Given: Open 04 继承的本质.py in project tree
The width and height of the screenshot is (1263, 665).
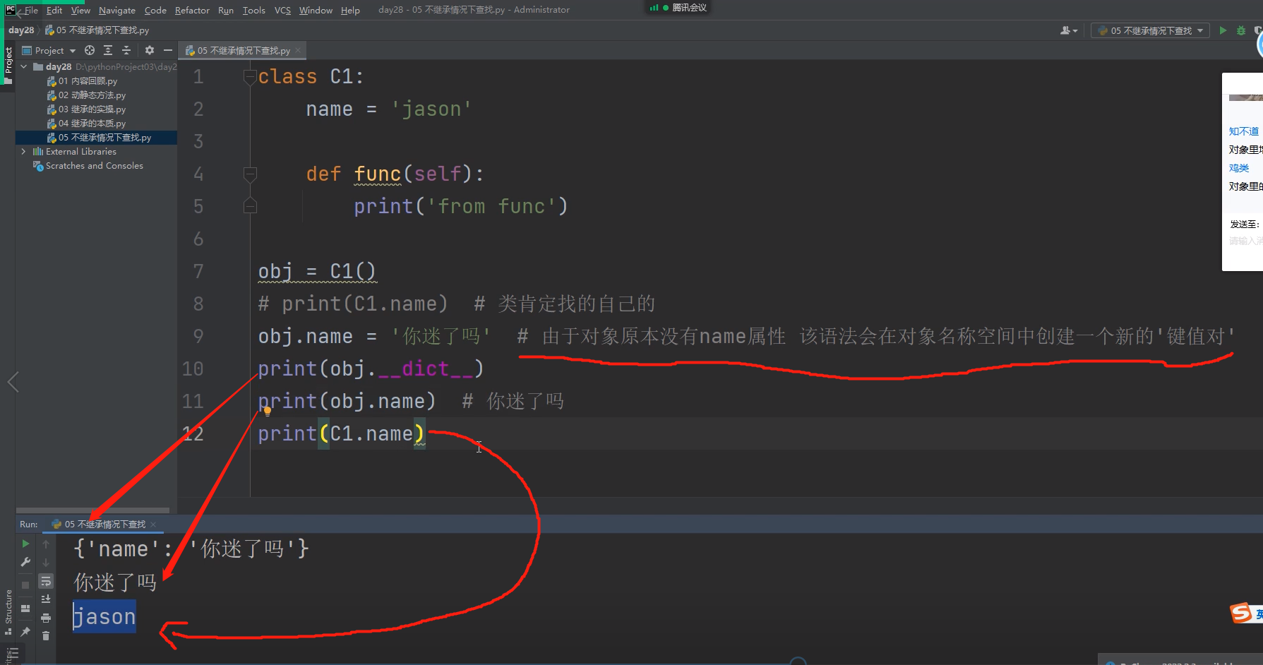Looking at the screenshot, I should pos(92,123).
